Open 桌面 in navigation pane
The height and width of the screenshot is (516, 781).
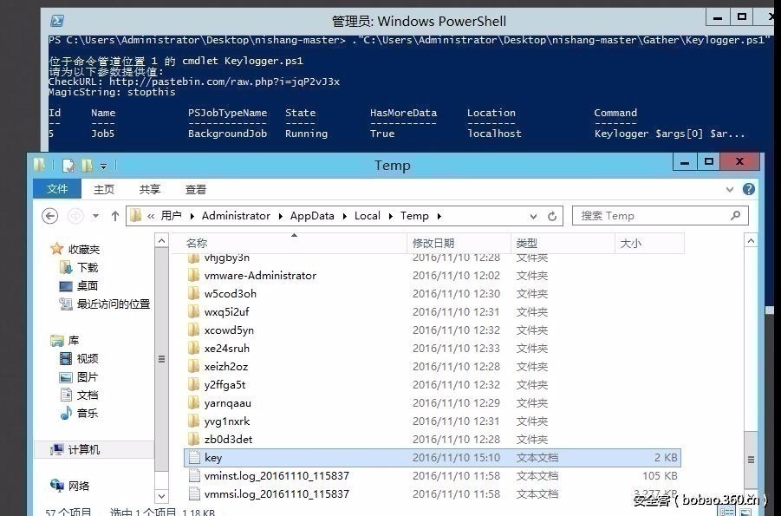(x=88, y=285)
